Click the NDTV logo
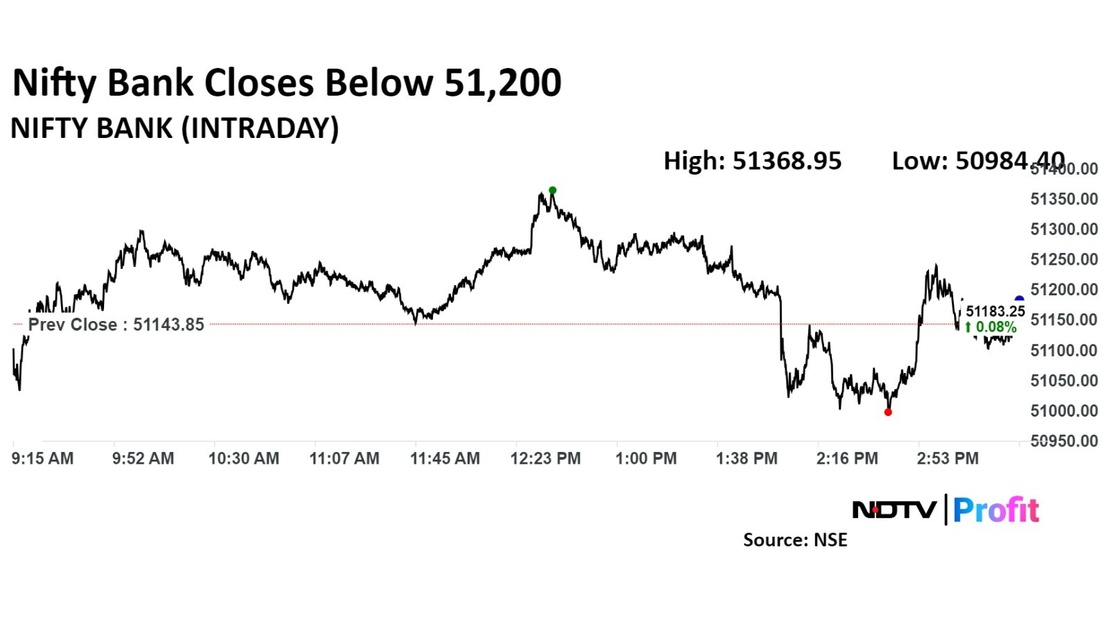Viewport: 1110px width, 624px height. coord(894,510)
